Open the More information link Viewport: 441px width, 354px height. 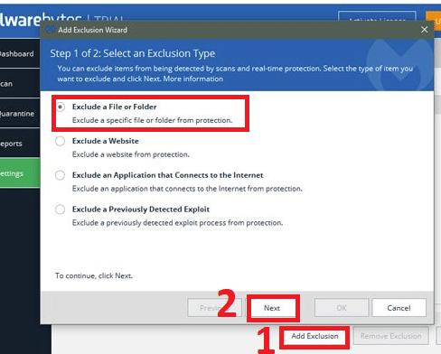pos(192,79)
